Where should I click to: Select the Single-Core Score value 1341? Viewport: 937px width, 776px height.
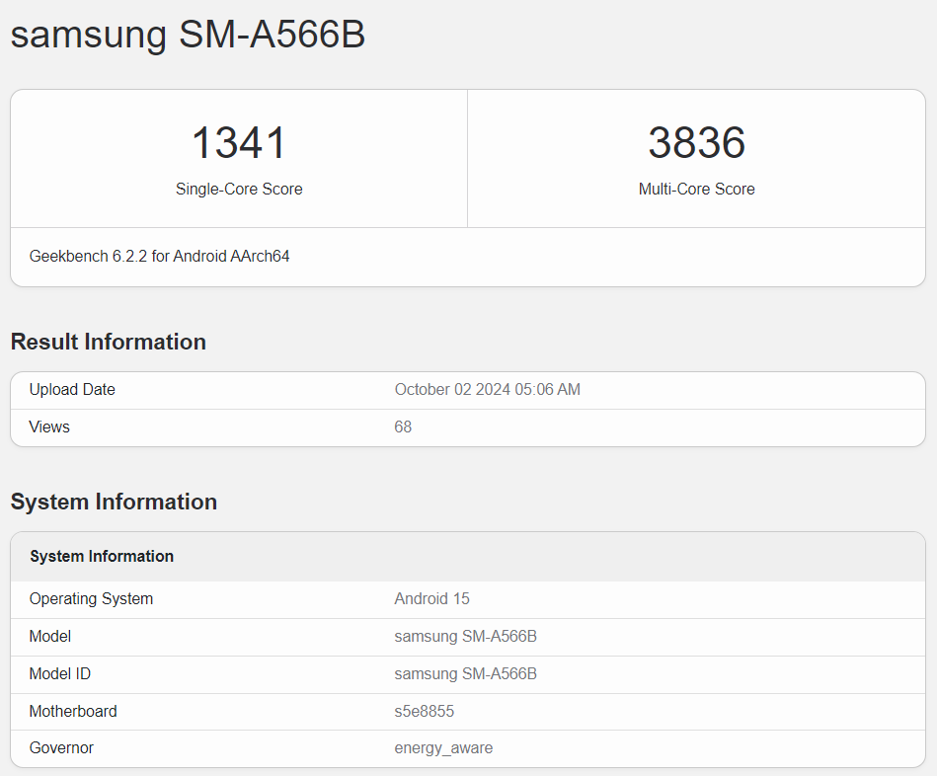tap(239, 142)
